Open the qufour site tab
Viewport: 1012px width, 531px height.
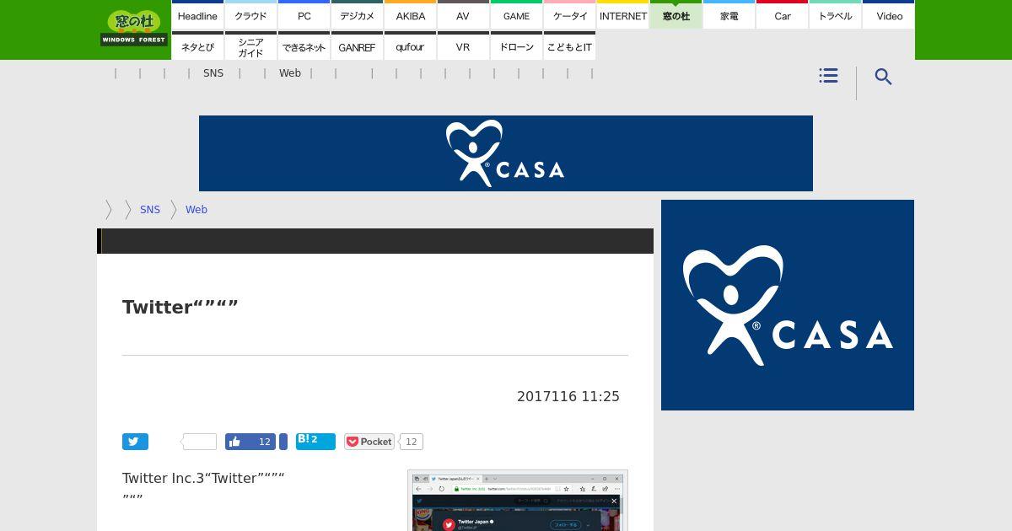[410, 46]
